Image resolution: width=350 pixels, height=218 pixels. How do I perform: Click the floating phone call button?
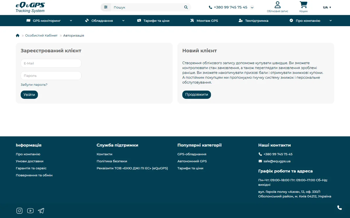pos(339,208)
